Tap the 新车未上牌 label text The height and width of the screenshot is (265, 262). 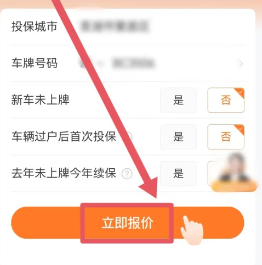coord(41,100)
